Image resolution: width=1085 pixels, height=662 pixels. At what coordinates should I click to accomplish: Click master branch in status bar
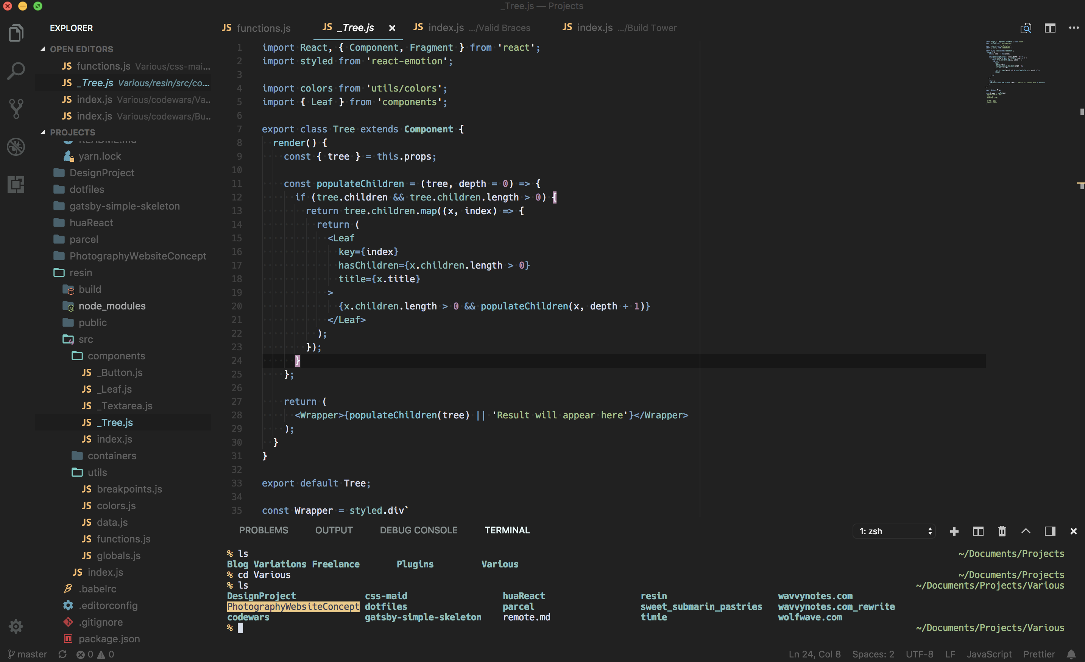point(28,654)
